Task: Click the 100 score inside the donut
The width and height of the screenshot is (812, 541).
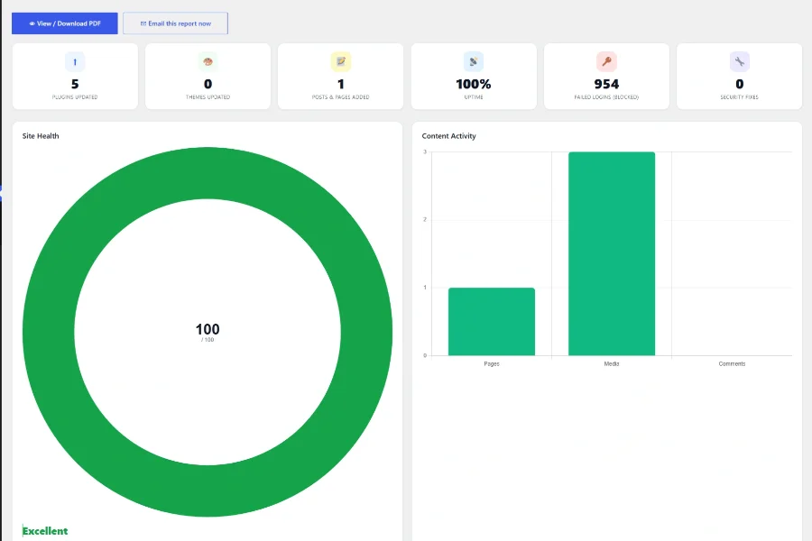Action: pos(208,329)
